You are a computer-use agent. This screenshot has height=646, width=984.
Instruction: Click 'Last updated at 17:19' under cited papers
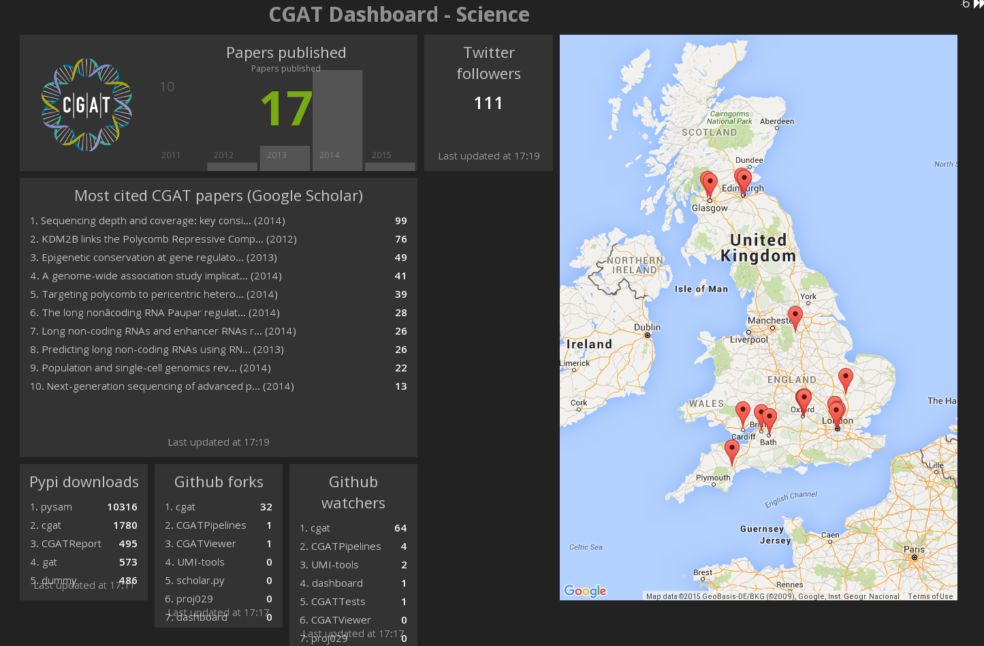click(219, 442)
